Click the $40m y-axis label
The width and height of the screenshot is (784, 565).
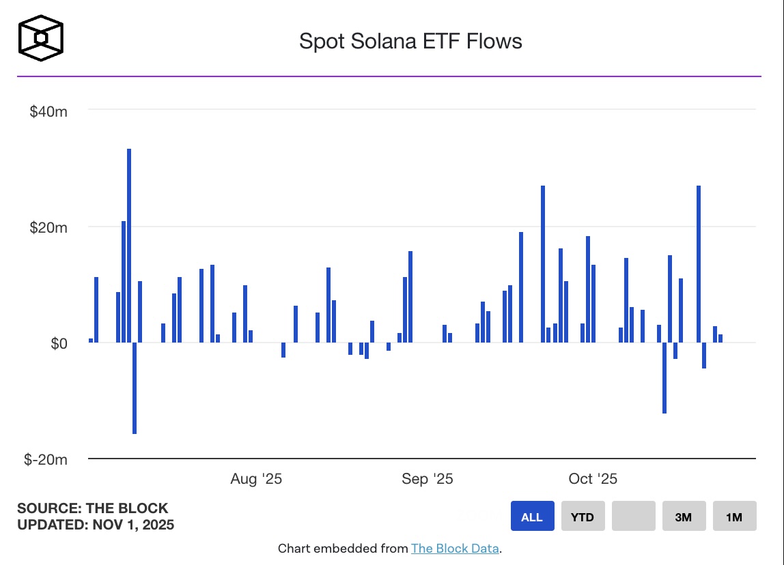pyautogui.click(x=48, y=111)
